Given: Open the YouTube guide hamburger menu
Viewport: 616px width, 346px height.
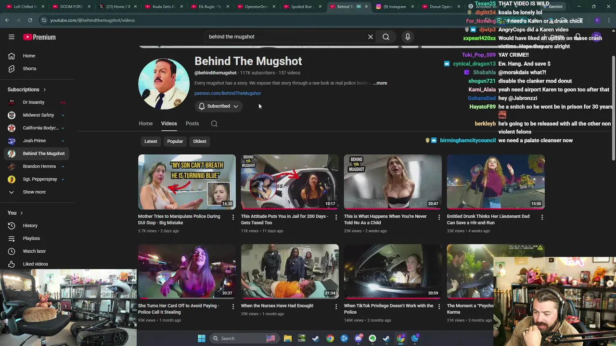Looking at the screenshot, I should (x=12, y=37).
